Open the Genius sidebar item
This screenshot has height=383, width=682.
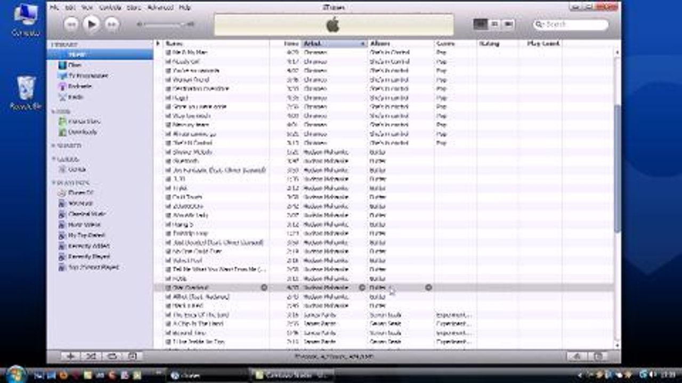(x=77, y=169)
